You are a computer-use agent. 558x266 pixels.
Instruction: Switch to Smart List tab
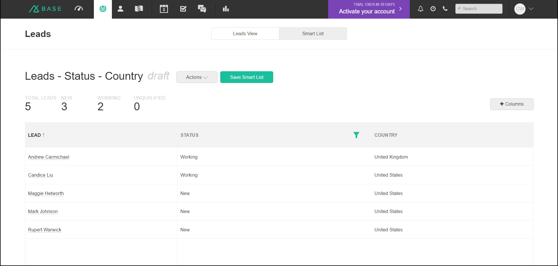pyautogui.click(x=313, y=33)
